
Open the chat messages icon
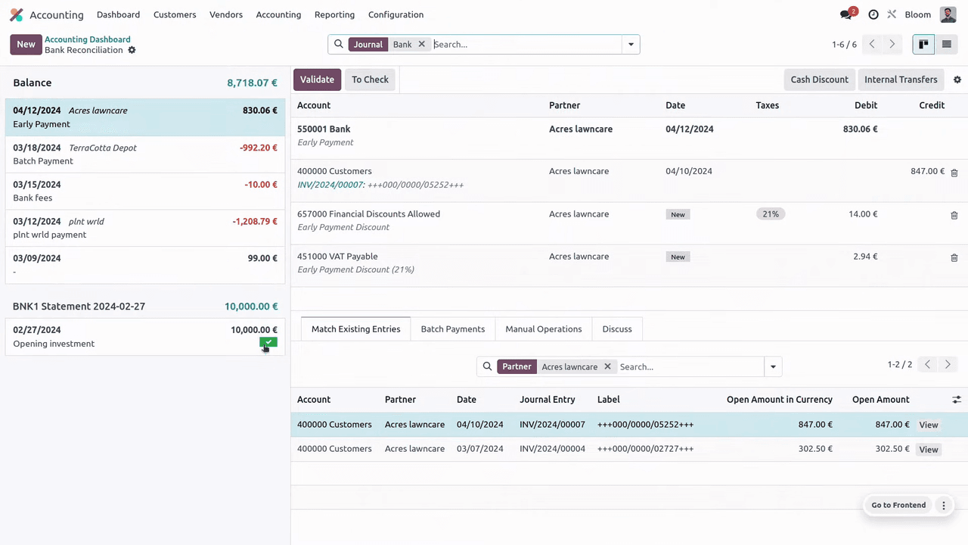(x=846, y=14)
